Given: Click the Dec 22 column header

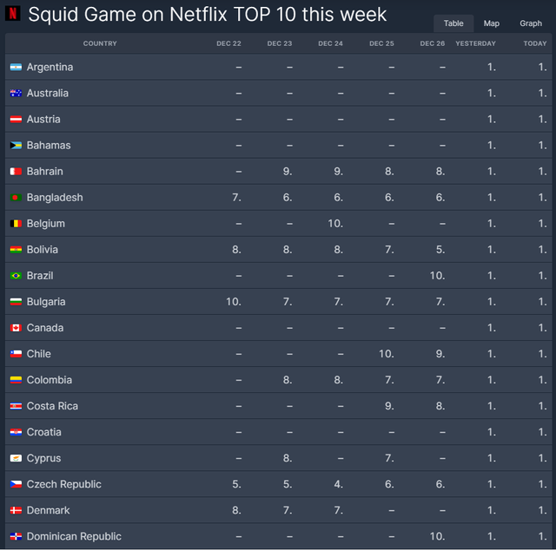Looking at the screenshot, I should (x=229, y=43).
